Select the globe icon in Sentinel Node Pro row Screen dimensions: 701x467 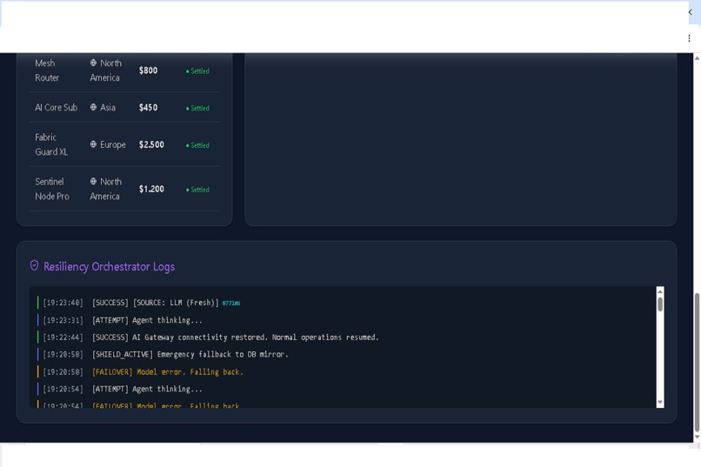click(x=93, y=182)
